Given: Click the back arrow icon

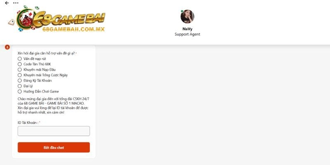Looking at the screenshot, I should [x=7, y=3].
